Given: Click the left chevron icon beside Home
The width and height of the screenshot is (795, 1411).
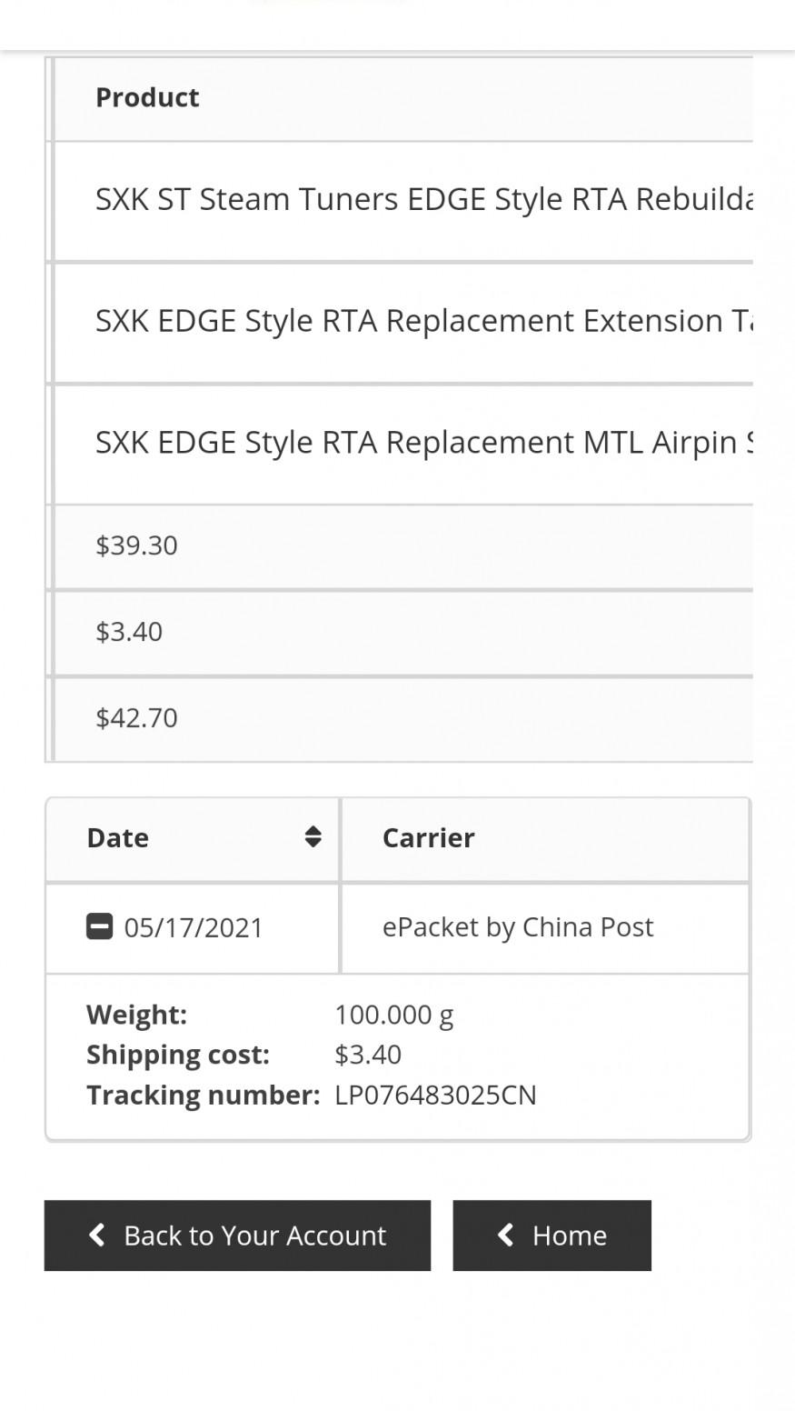Looking at the screenshot, I should (506, 1235).
